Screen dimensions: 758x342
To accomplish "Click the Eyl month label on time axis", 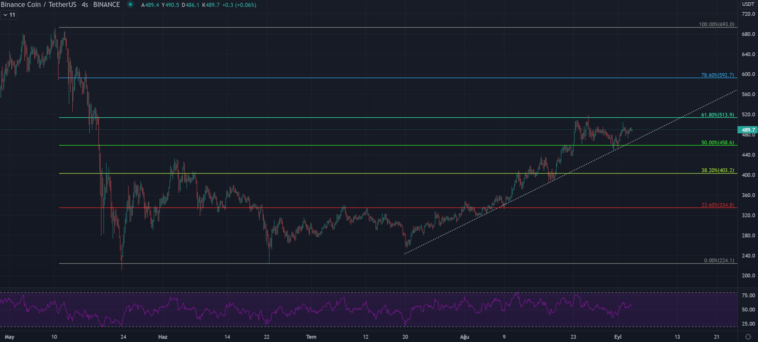I will (618, 337).
